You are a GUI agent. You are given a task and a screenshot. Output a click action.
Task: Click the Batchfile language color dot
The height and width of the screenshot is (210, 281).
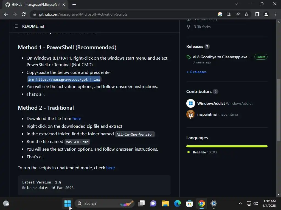point(188,152)
